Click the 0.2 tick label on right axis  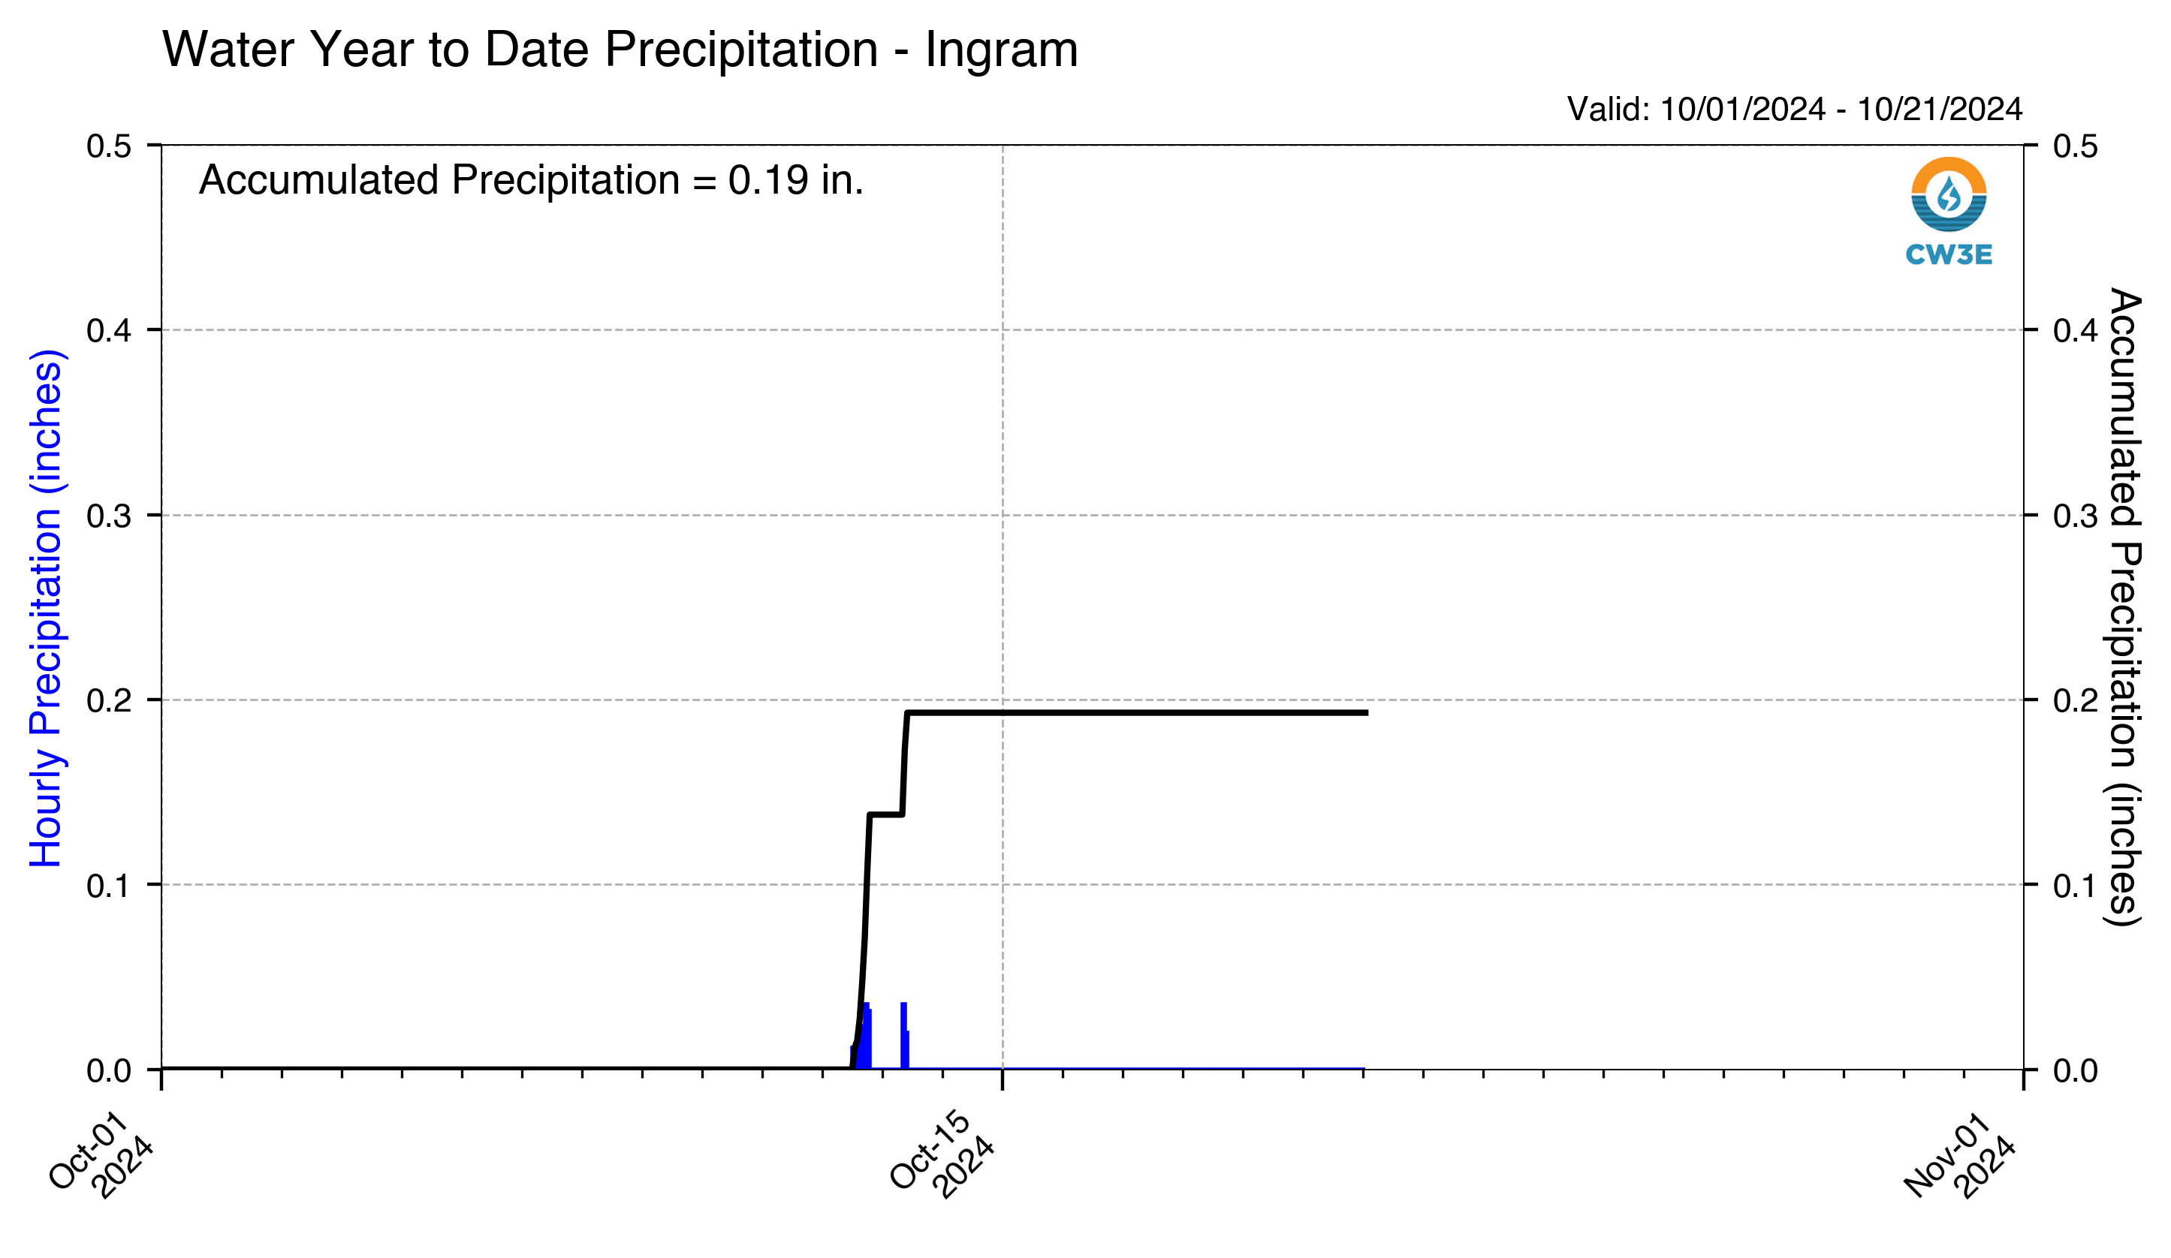pos(2076,700)
